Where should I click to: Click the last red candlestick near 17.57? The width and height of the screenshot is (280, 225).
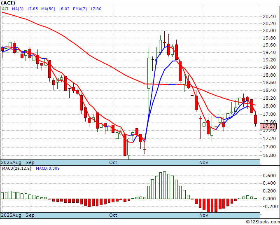pyautogui.click(x=256, y=120)
